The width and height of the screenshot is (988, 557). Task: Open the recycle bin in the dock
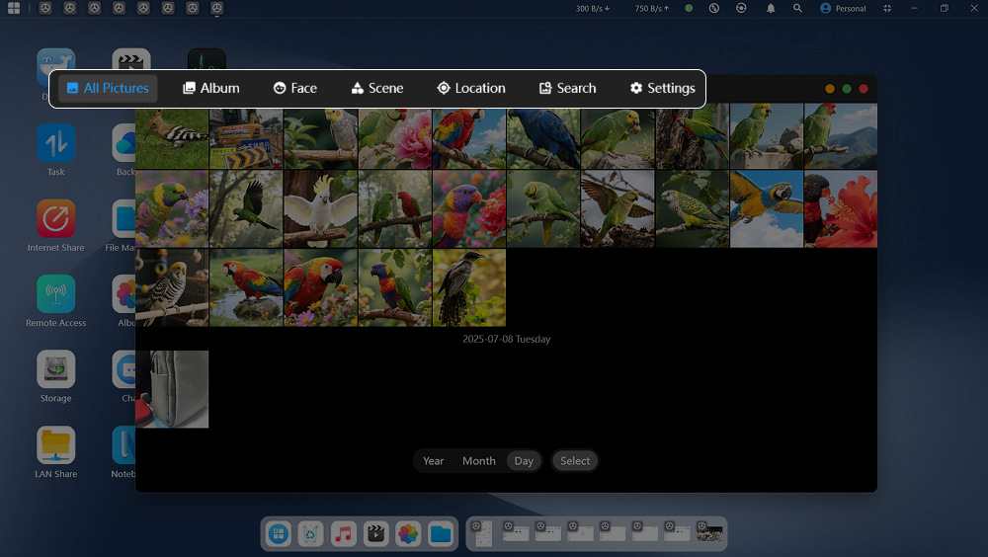point(310,534)
